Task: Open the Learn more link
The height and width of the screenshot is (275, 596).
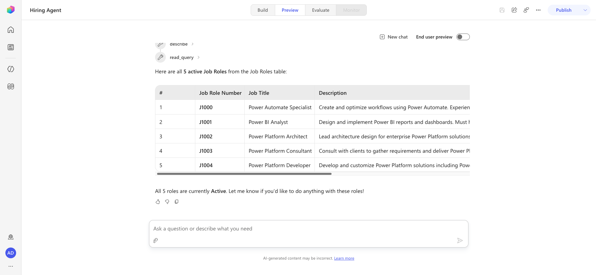Action: (344, 258)
